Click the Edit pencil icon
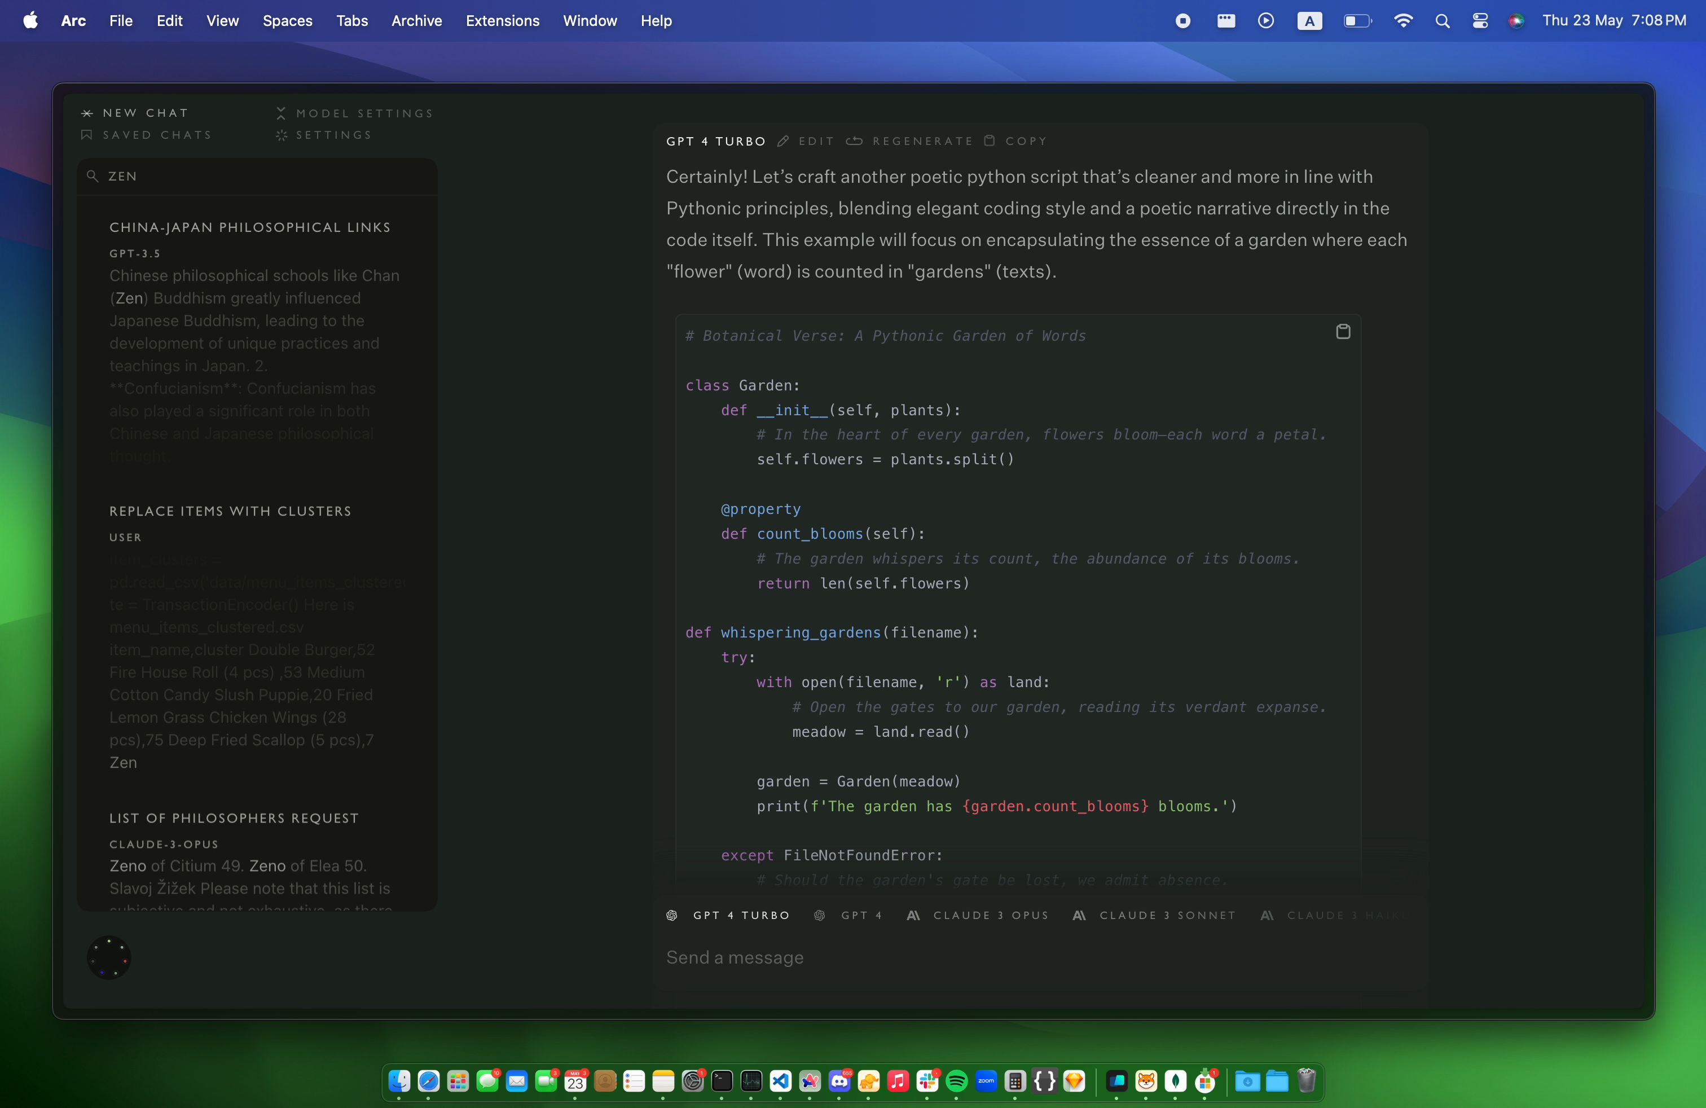This screenshot has width=1706, height=1108. (x=782, y=141)
